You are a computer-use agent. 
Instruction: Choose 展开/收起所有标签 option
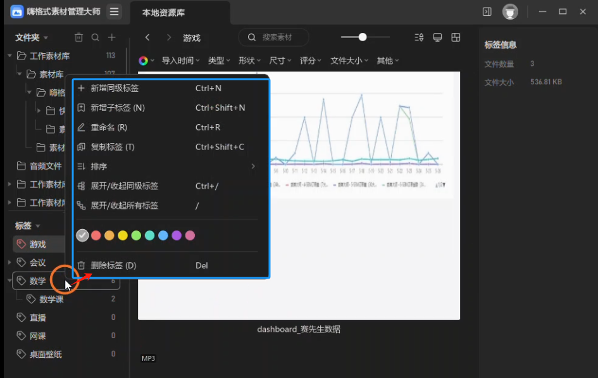click(x=166, y=206)
